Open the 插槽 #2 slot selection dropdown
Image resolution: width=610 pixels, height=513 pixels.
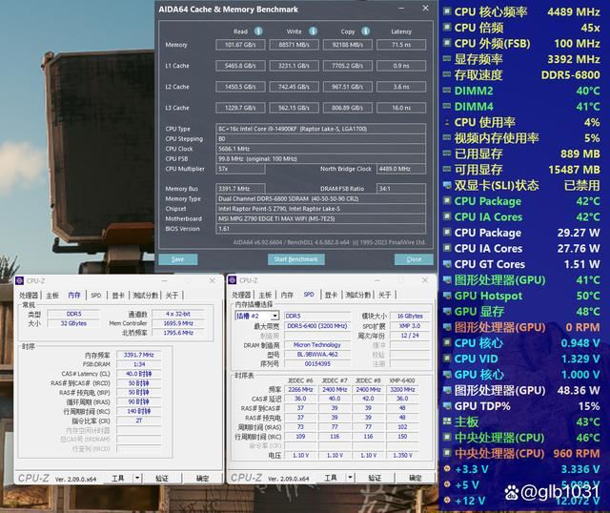(x=255, y=315)
